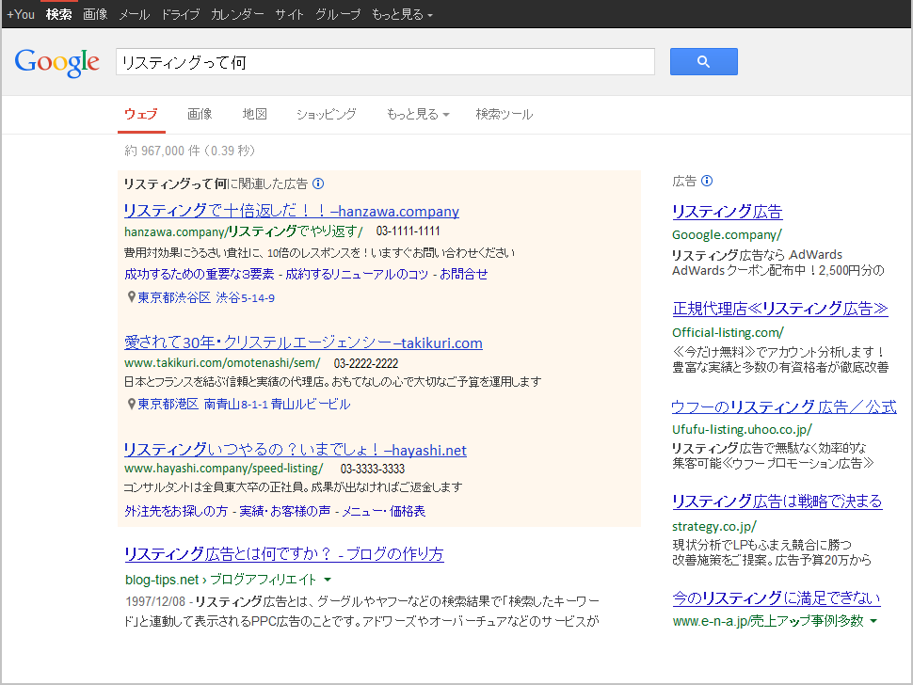Open right-side ad ウフーのリスティング広告／公式
The height and width of the screenshot is (685, 913).
pyautogui.click(x=784, y=406)
